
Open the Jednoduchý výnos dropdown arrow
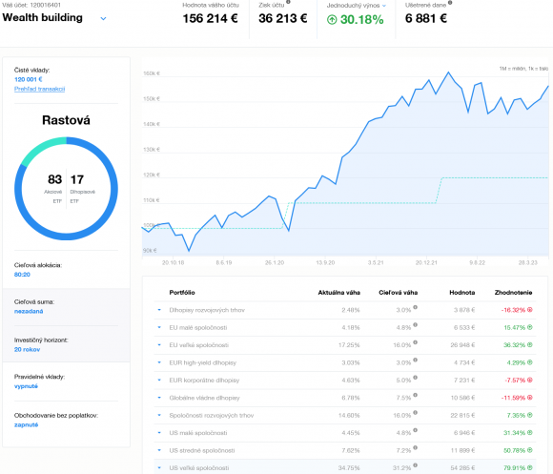click(x=384, y=6)
